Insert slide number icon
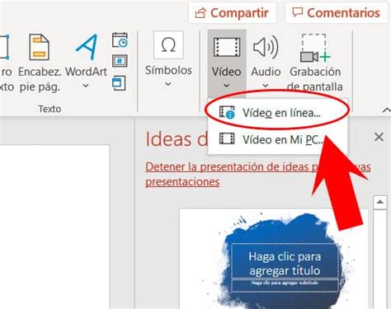This screenshot has width=391, height=309. coord(120,61)
